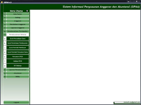Open the Akuntansi menu
The width and height of the screenshot is (141, 105).
coord(18,73)
